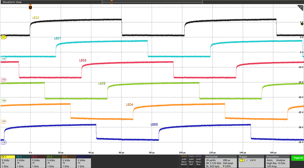The image size is (304, 168).
Task: Select the C2 channel handle
Action: (4, 59)
